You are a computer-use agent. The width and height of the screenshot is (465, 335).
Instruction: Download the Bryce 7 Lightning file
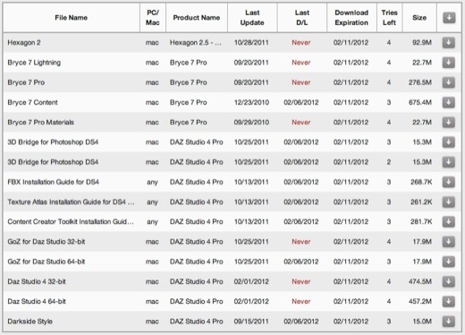[x=449, y=63]
